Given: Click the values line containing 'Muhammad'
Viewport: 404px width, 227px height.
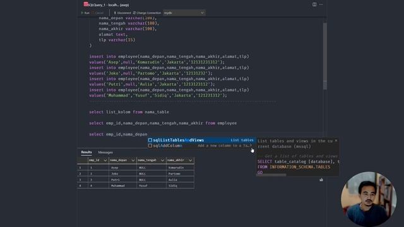Looking at the screenshot, I should pyautogui.click(x=158, y=95).
